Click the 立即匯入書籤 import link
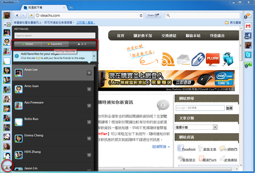Screen dimensions: 255x173 [86, 22]
